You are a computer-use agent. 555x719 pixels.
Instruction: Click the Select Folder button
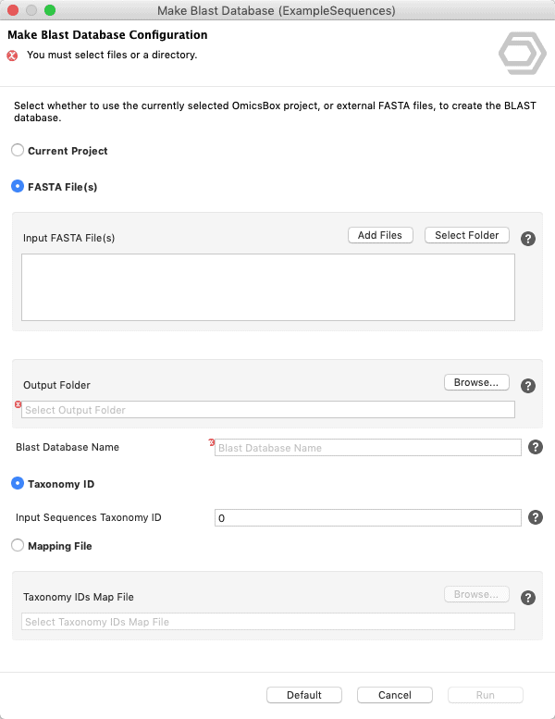click(x=466, y=235)
